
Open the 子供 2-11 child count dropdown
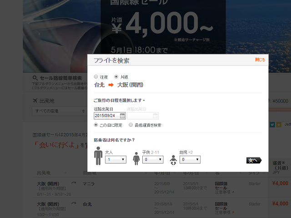[x=153, y=159]
